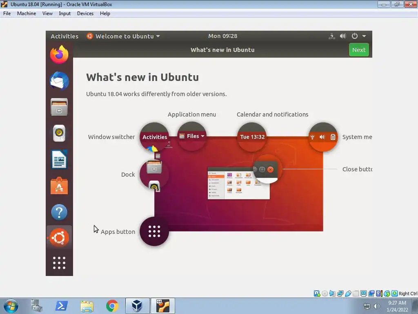418x314 pixels.
Task: Open the Files manager dock icon
Action: point(59,107)
